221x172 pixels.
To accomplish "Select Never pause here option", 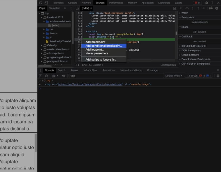I will [x=104, y=53].
